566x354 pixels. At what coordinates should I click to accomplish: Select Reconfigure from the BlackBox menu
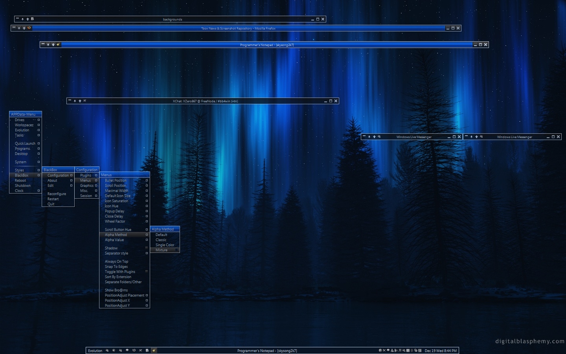[57, 194]
